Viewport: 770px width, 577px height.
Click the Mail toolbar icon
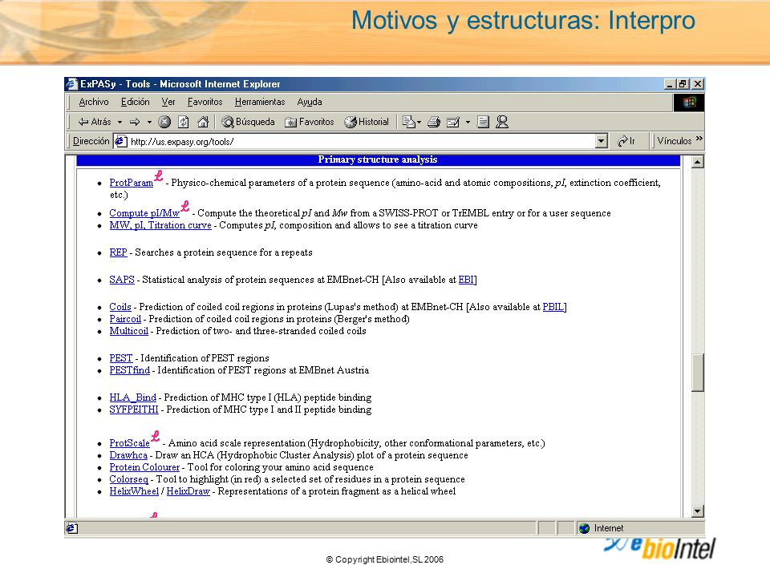[410, 122]
